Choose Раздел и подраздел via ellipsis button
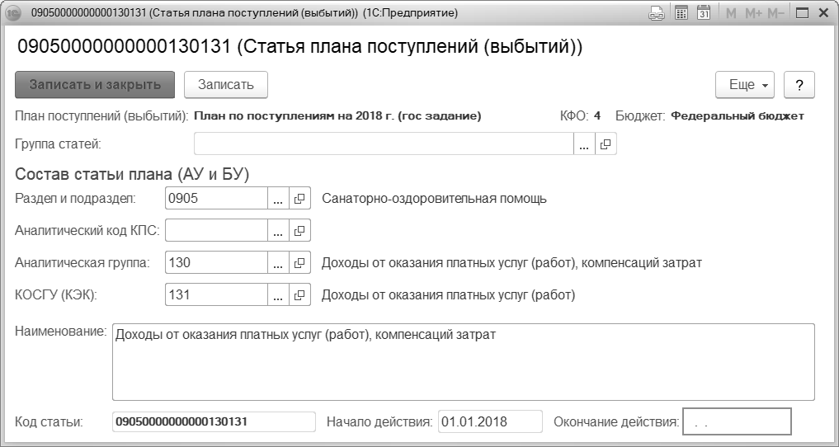 278,199
